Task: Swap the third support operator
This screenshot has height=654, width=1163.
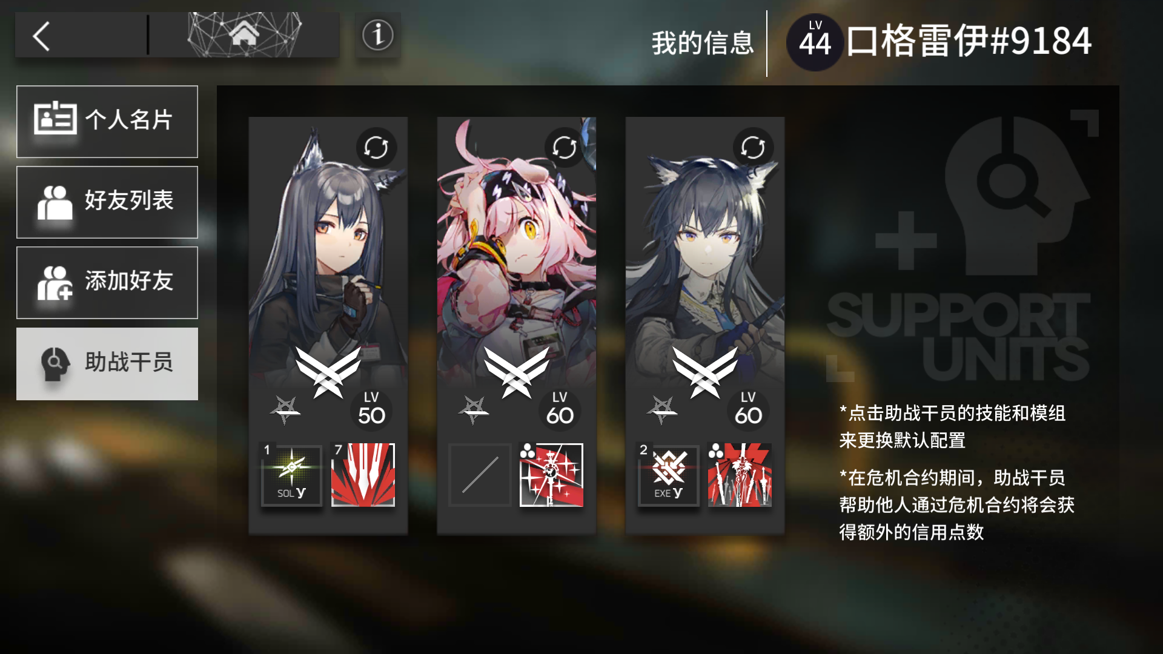Action: click(x=753, y=147)
